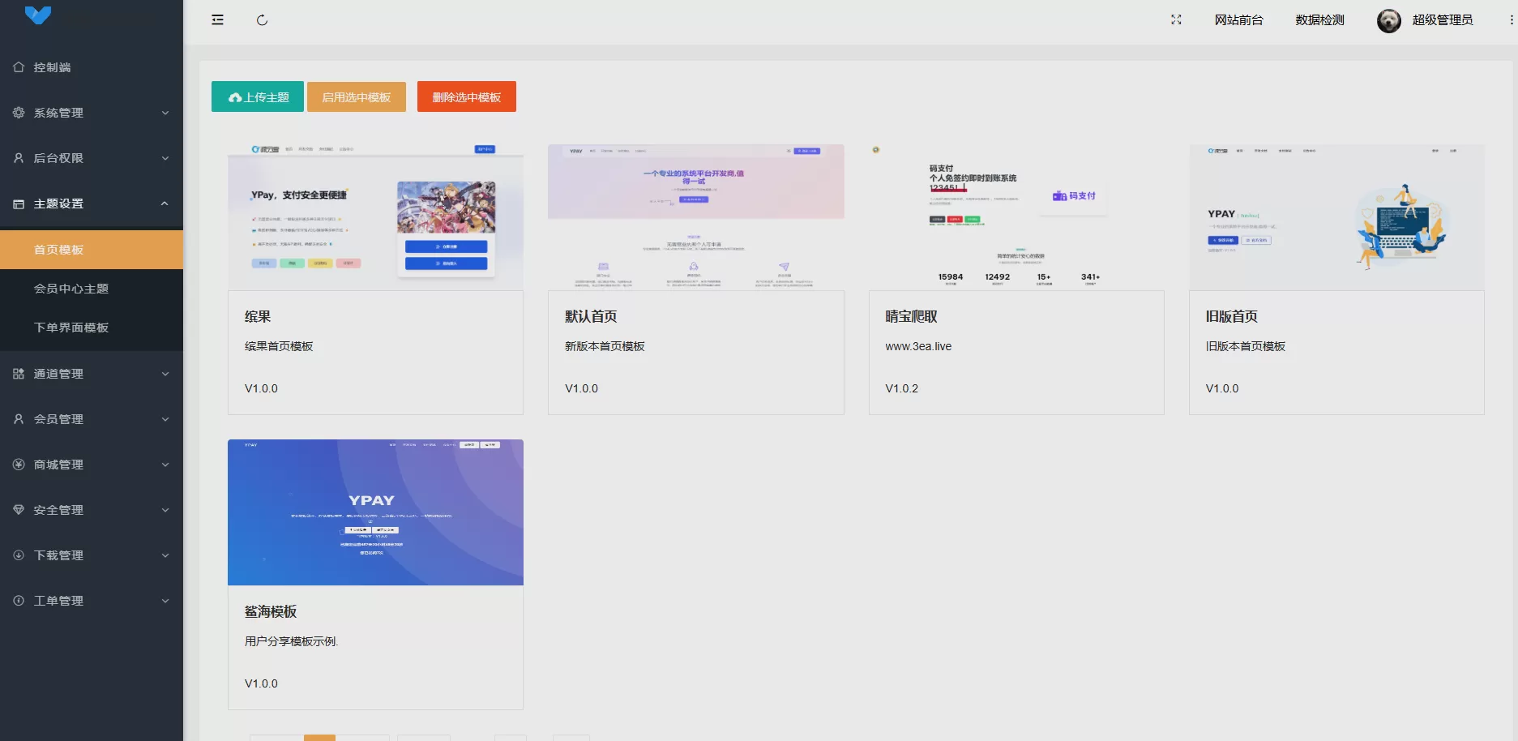Click the gear icon beside 系统管理
Image resolution: width=1518 pixels, height=741 pixels.
pyautogui.click(x=19, y=113)
